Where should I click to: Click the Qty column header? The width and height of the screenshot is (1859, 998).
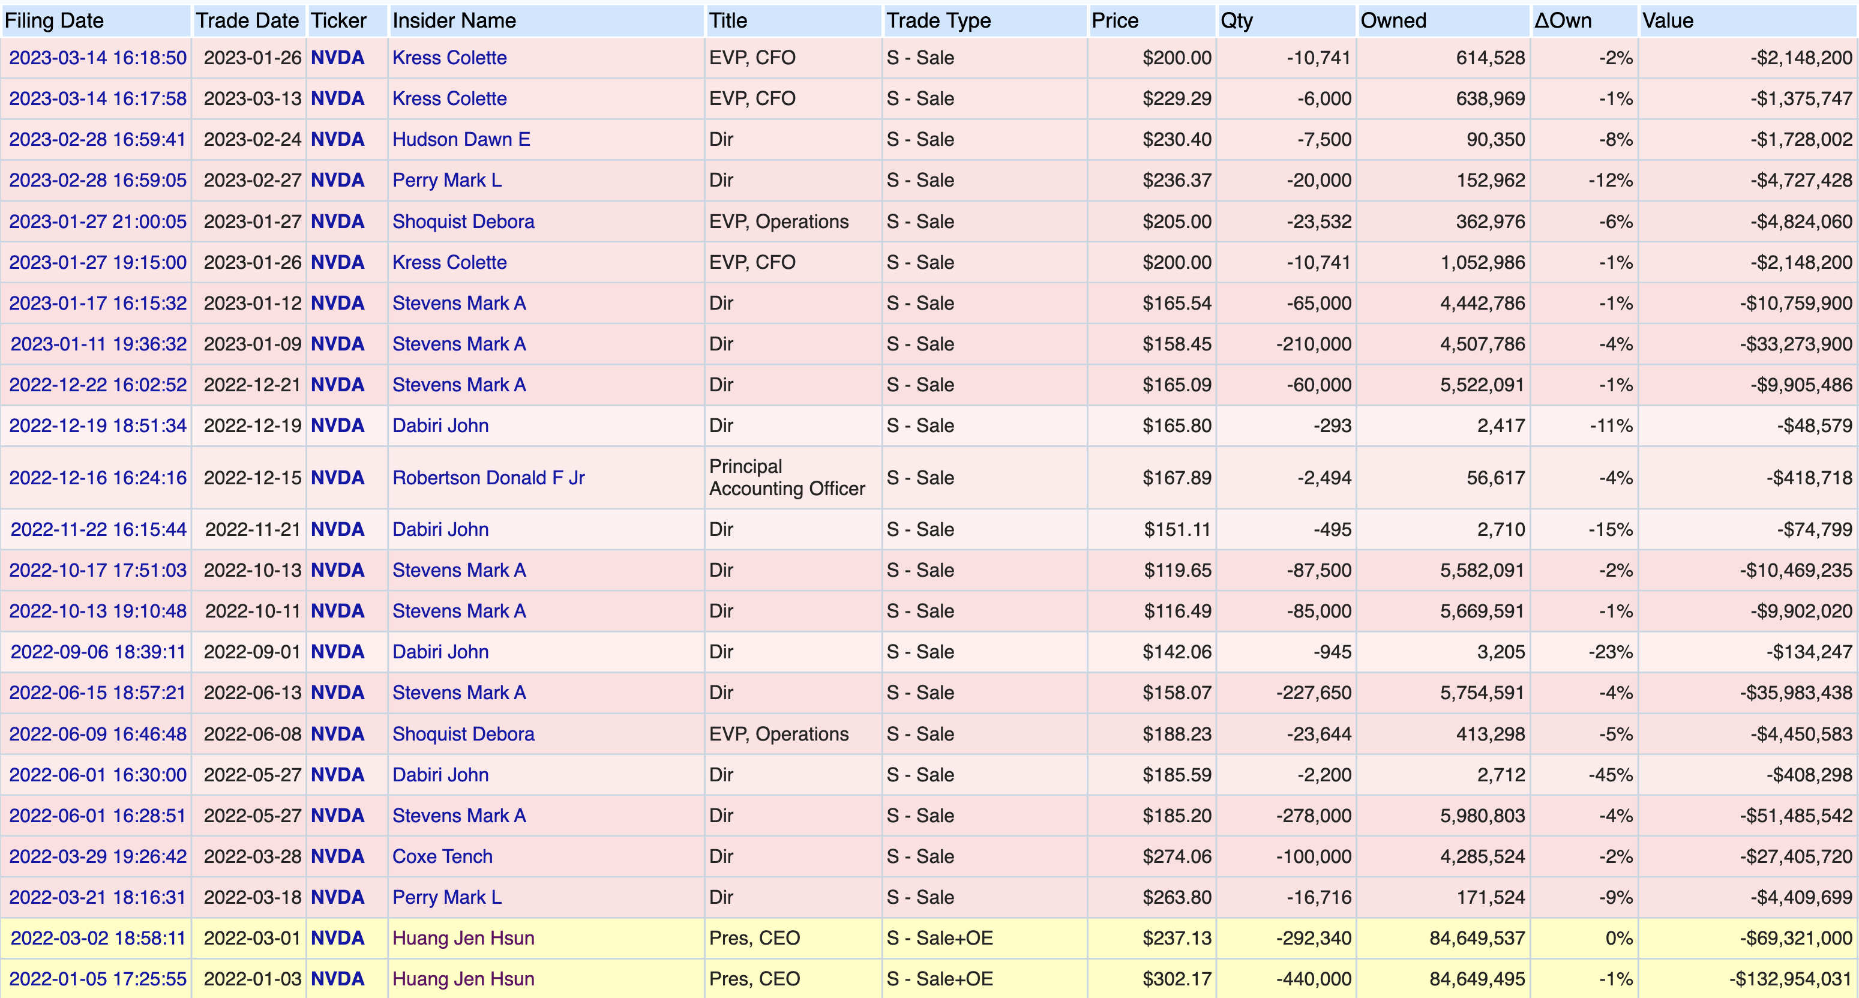tap(1236, 20)
